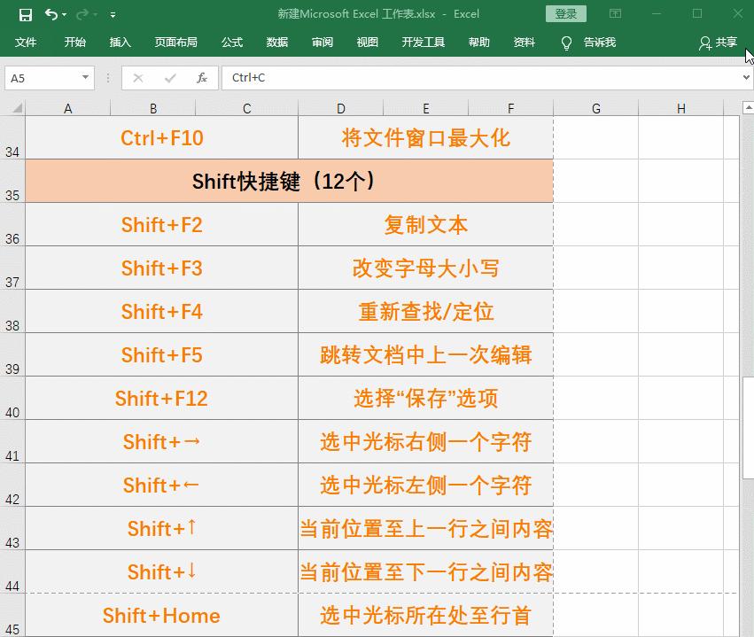Viewport: 754px width, 637px height.
Task: Click the Ribbon Display Options icon
Action: click(x=614, y=14)
